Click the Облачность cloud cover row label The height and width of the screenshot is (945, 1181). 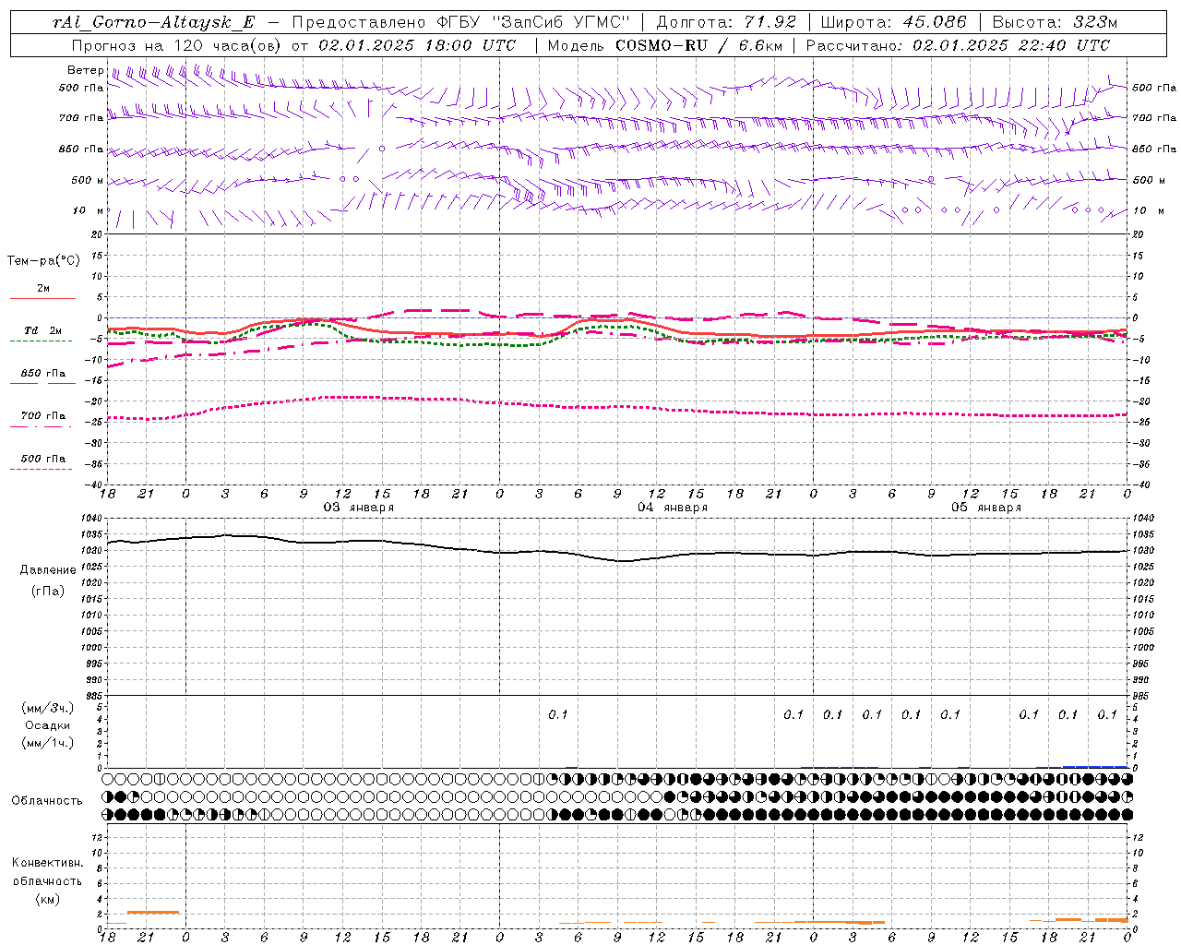47,800
